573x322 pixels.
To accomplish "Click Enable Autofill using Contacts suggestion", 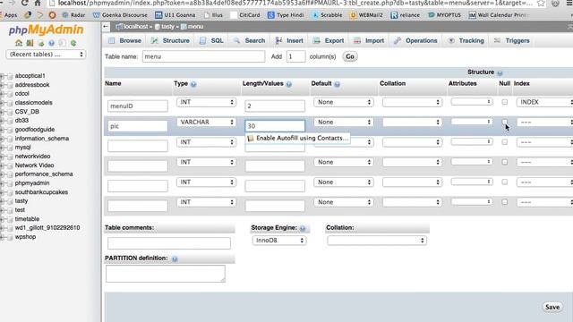I will pos(298,139).
